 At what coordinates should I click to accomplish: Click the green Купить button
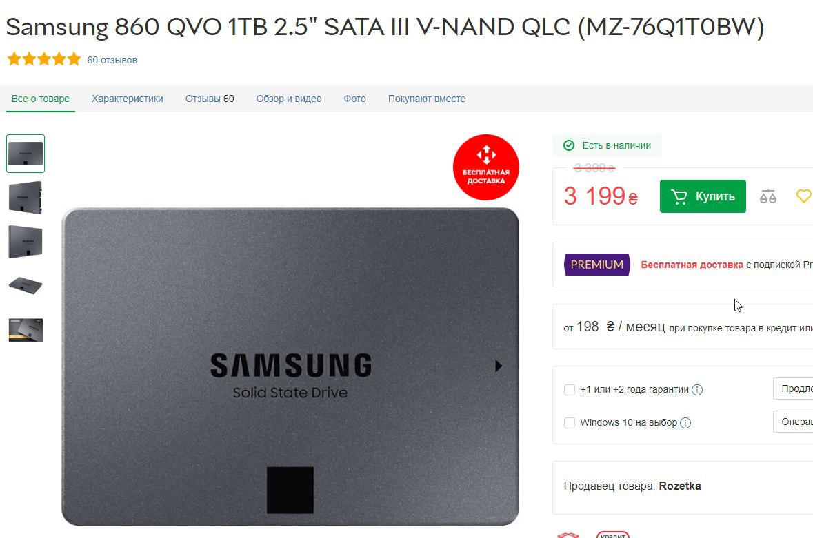[x=703, y=196]
